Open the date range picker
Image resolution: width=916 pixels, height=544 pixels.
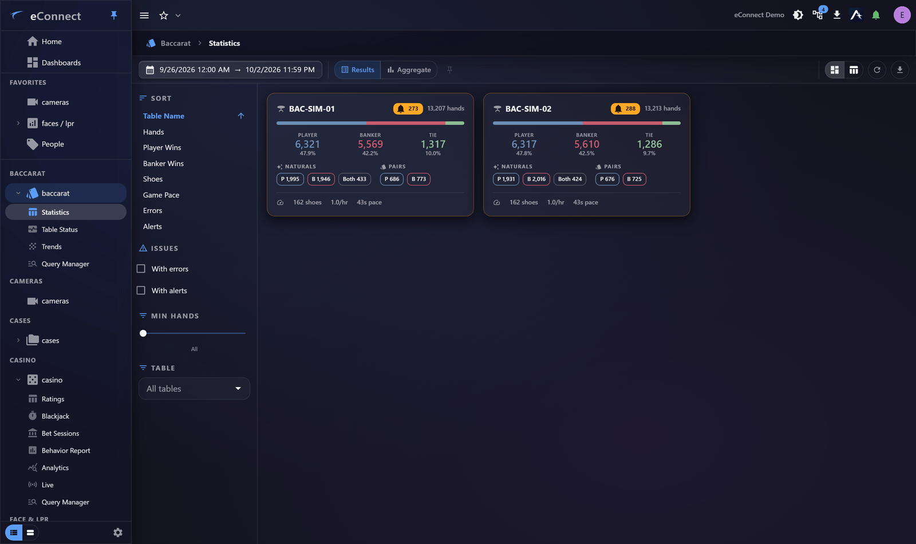pyautogui.click(x=230, y=70)
